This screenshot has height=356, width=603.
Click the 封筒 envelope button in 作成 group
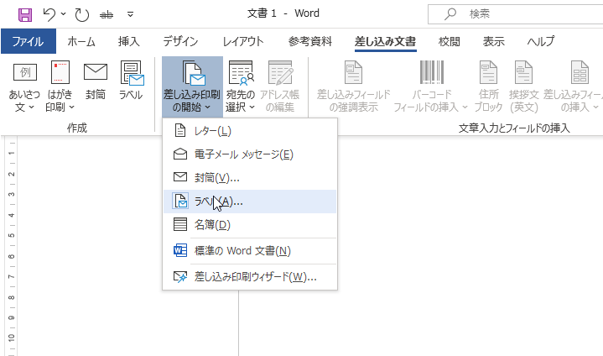click(96, 81)
